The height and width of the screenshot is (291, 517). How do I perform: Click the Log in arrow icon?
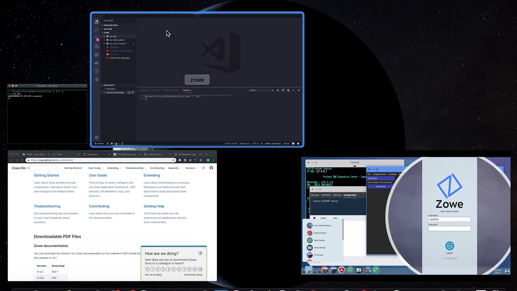click(x=450, y=246)
